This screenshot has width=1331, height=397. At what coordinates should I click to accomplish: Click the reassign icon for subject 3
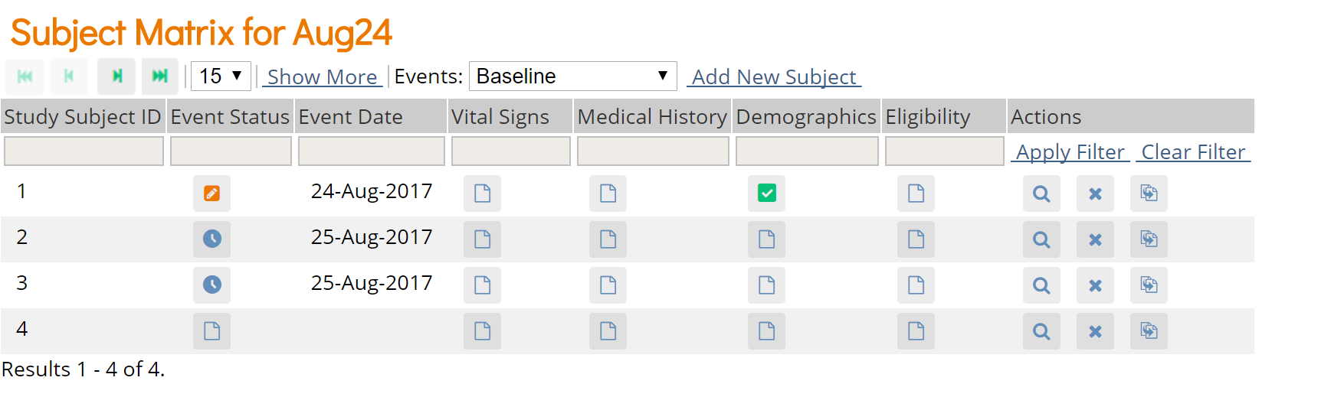[1149, 285]
